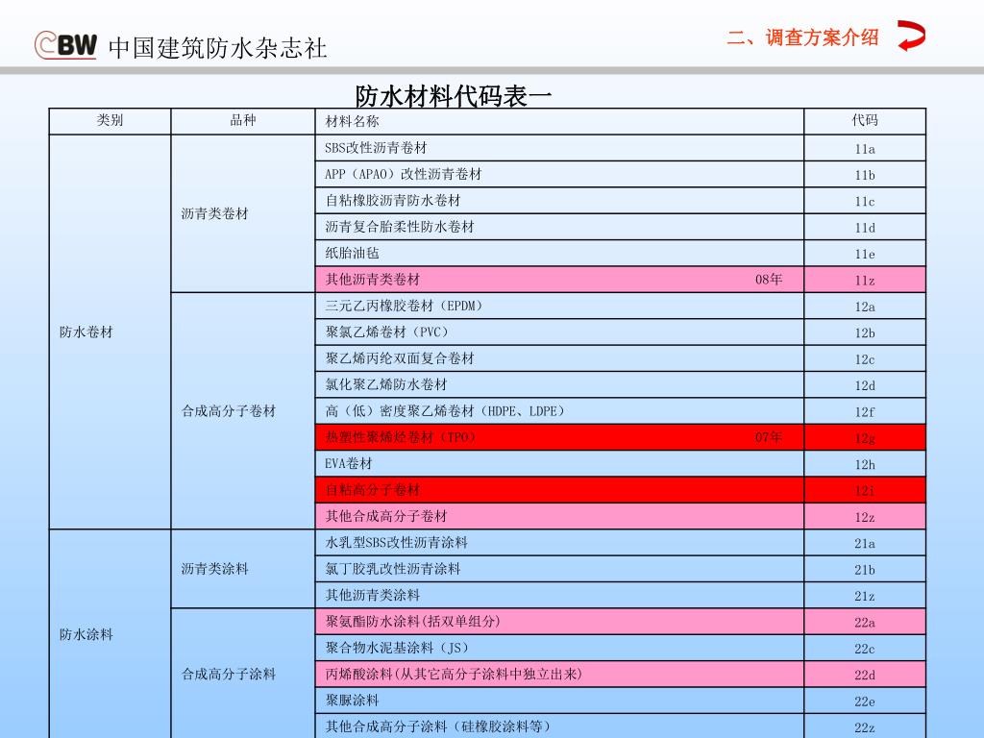Select the '品种' column header
This screenshot has height=738, width=984.
coord(243,120)
